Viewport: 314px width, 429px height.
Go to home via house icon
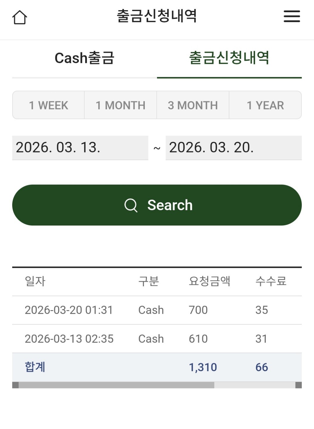(x=20, y=17)
